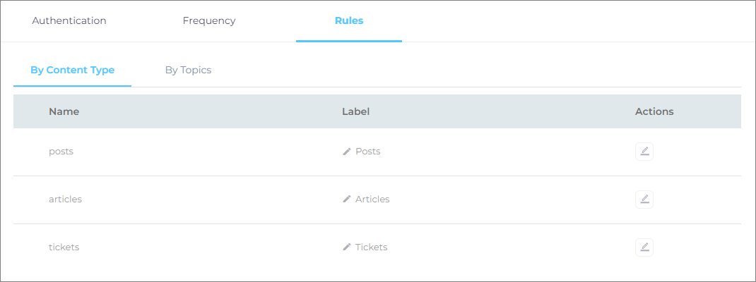The image size is (756, 282).
Task: Click the Actions column header
Action: pos(654,111)
